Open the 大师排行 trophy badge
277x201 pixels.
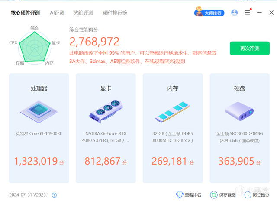coord(209,12)
